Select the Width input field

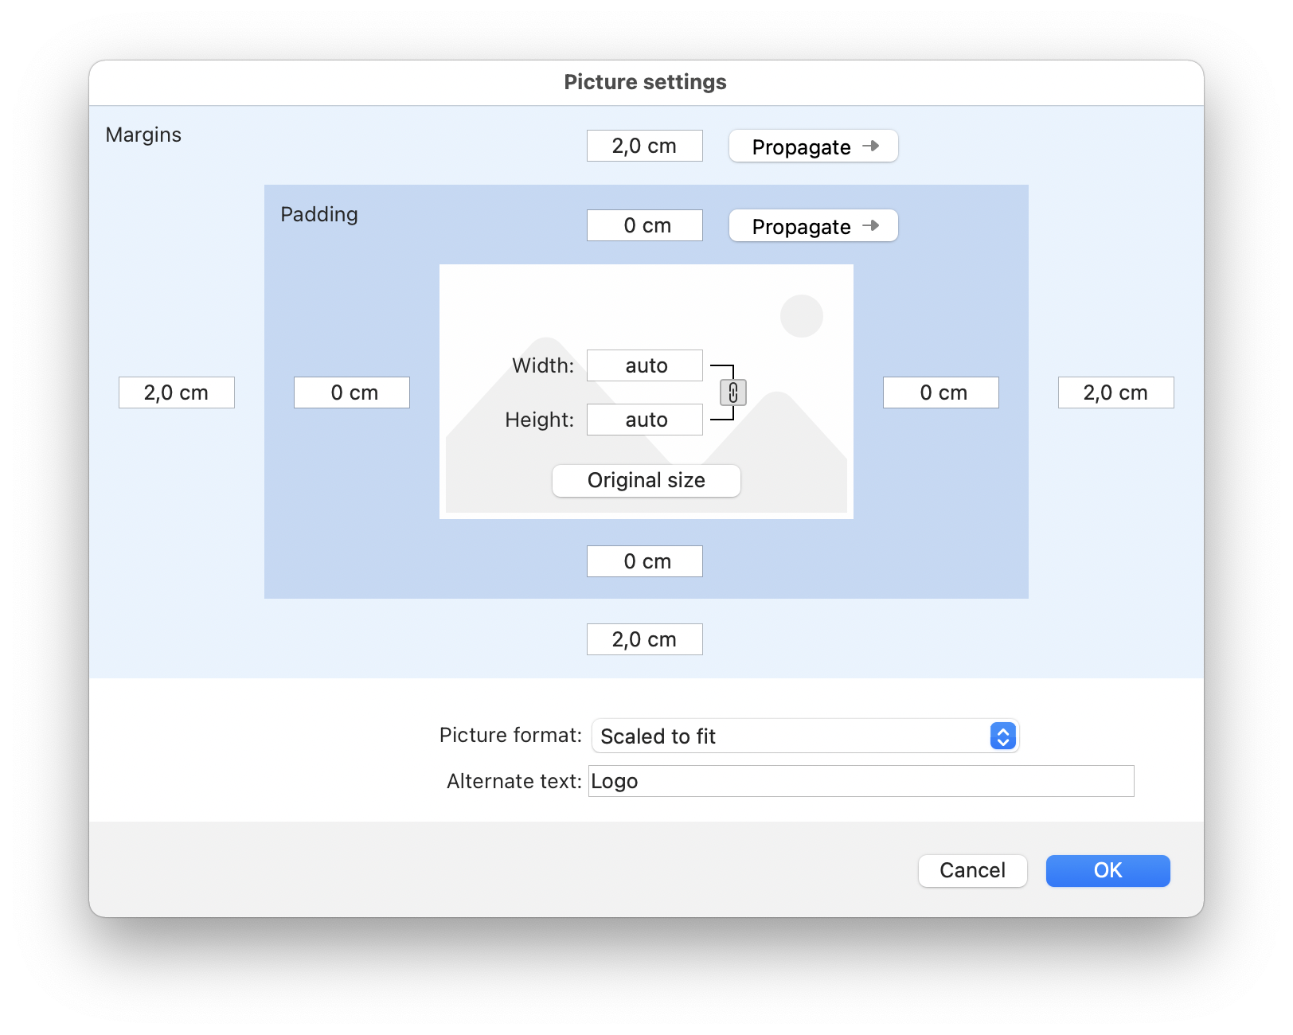(x=645, y=365)
